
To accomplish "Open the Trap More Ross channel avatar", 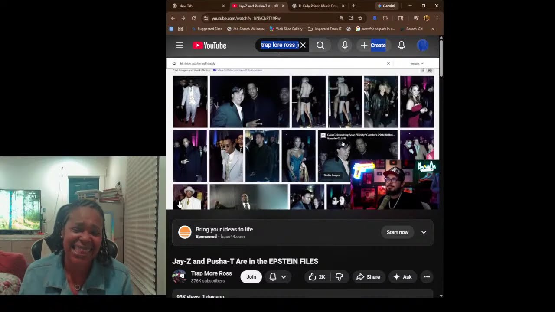I will coord(179,276).
